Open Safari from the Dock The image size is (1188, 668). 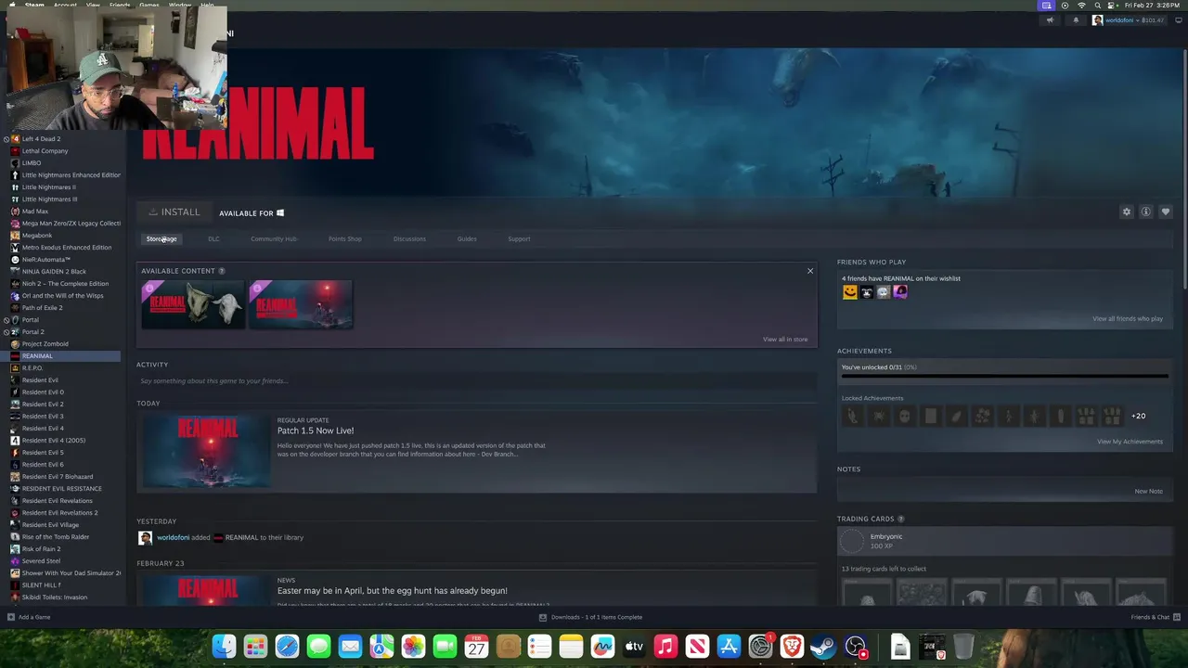click(287, 646)
